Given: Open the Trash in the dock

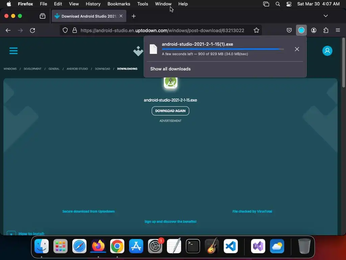Looking at the screenshot, I should (304, 246).
